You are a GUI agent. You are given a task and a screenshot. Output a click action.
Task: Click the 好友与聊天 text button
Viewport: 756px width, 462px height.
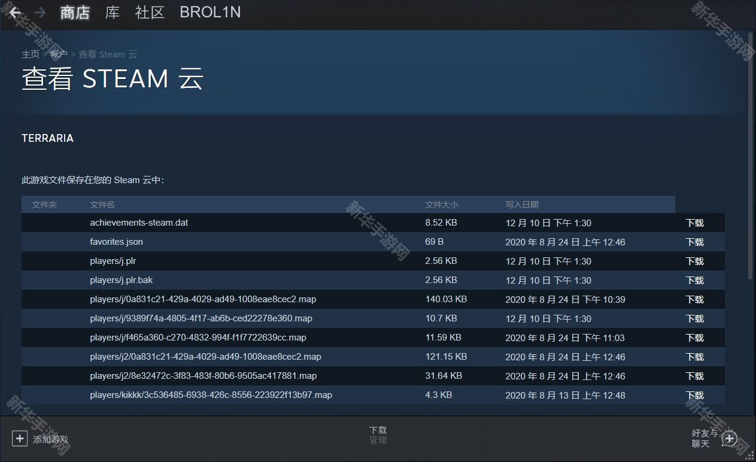(704, 438)
